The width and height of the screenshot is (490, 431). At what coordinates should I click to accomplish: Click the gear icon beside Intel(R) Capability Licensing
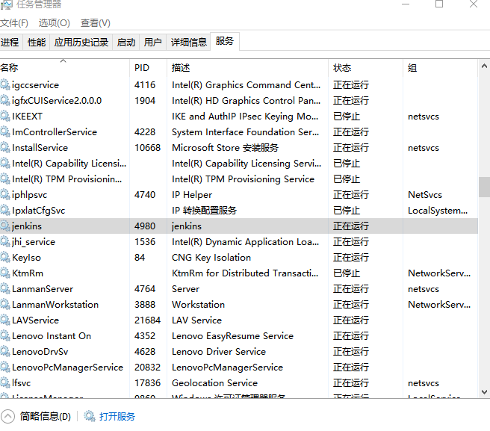click(x=5, y=163)
